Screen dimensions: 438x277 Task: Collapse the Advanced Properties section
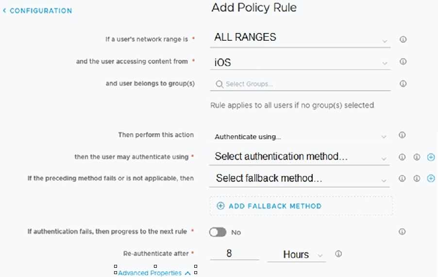[154, 273]
